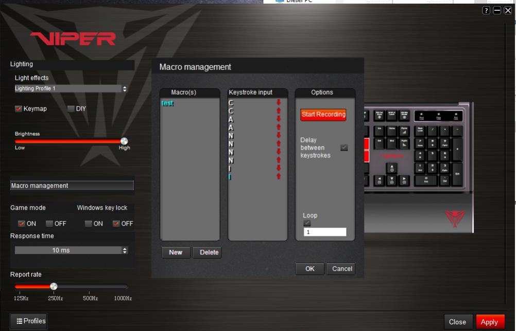Click the Close button at bottom

[x=457, y=322]
